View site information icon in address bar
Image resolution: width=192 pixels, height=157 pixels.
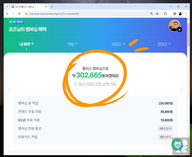pyautogui.click(x=26, y=14)
